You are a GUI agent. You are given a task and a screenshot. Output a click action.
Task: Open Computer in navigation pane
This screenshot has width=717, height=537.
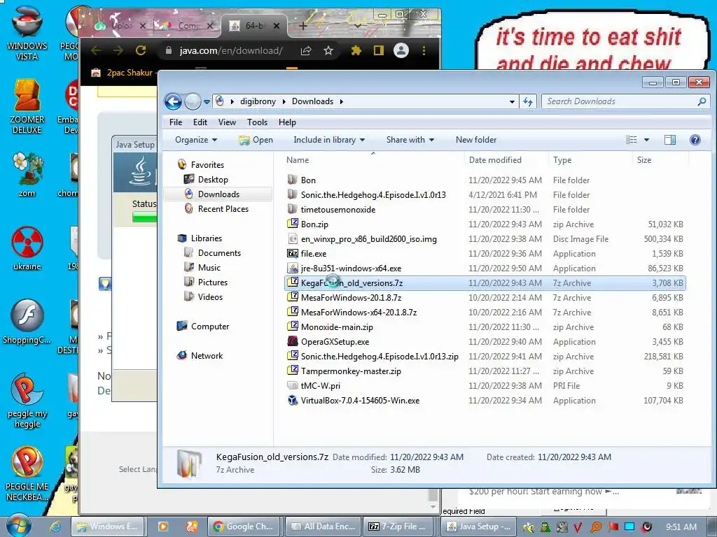click(210, 327)
